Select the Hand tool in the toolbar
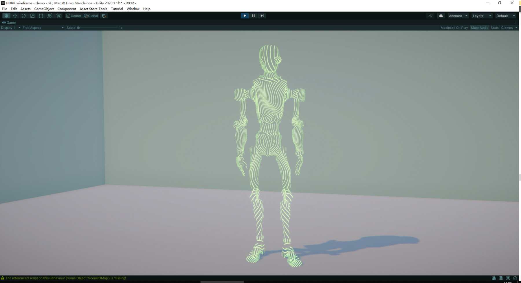This screenshot has width=521, height=283. (x=6, y=16)
